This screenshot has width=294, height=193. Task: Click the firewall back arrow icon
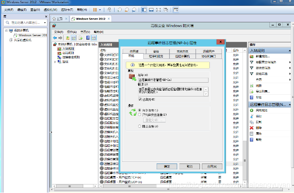[55, 38]
